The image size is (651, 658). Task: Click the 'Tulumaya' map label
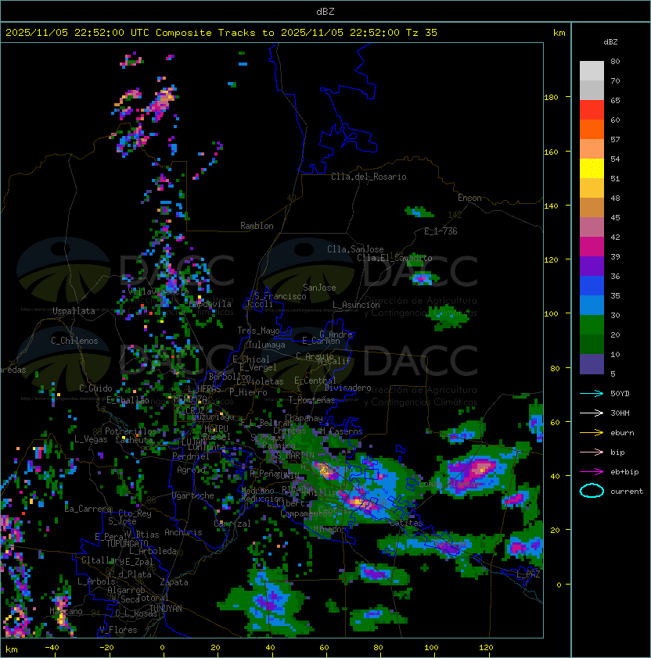point(267,345)
